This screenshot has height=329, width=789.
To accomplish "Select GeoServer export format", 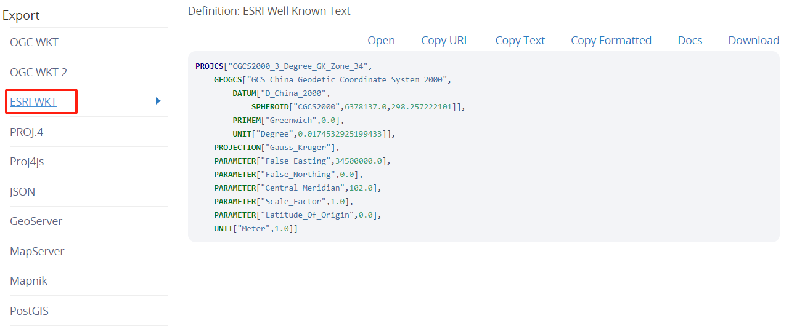I will [x=36, y=221].
